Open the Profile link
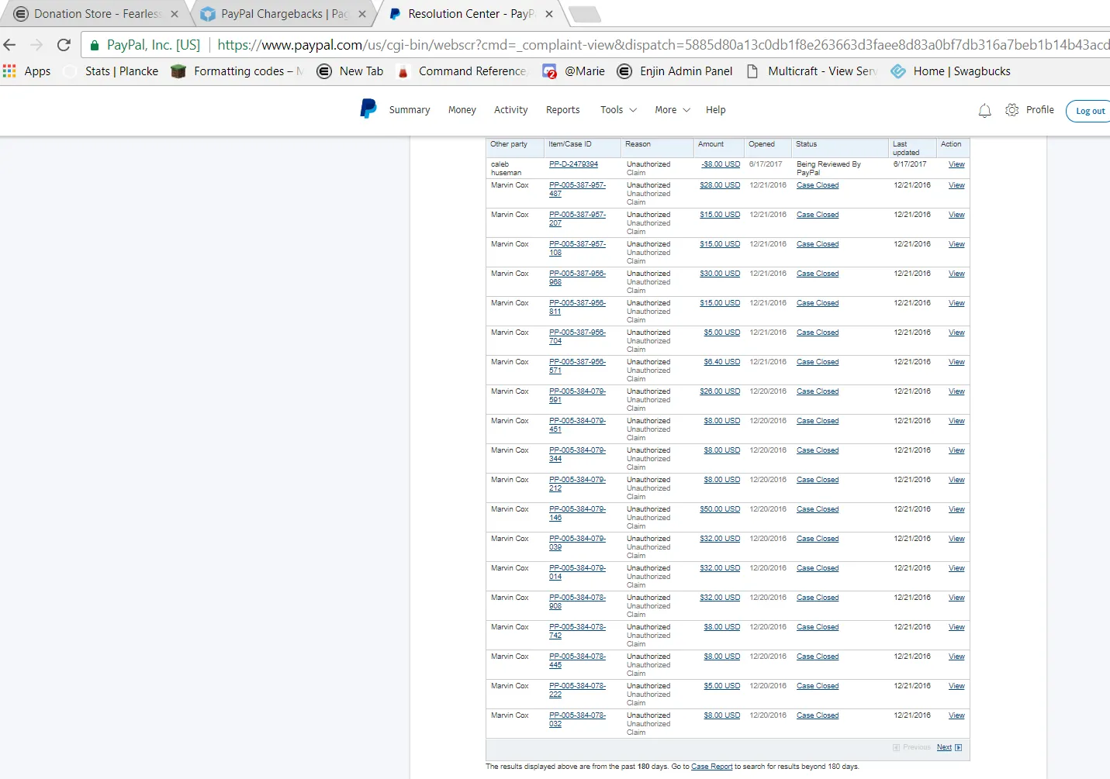Viewport: 1110px width, 779px height. tap(1040, 110)
